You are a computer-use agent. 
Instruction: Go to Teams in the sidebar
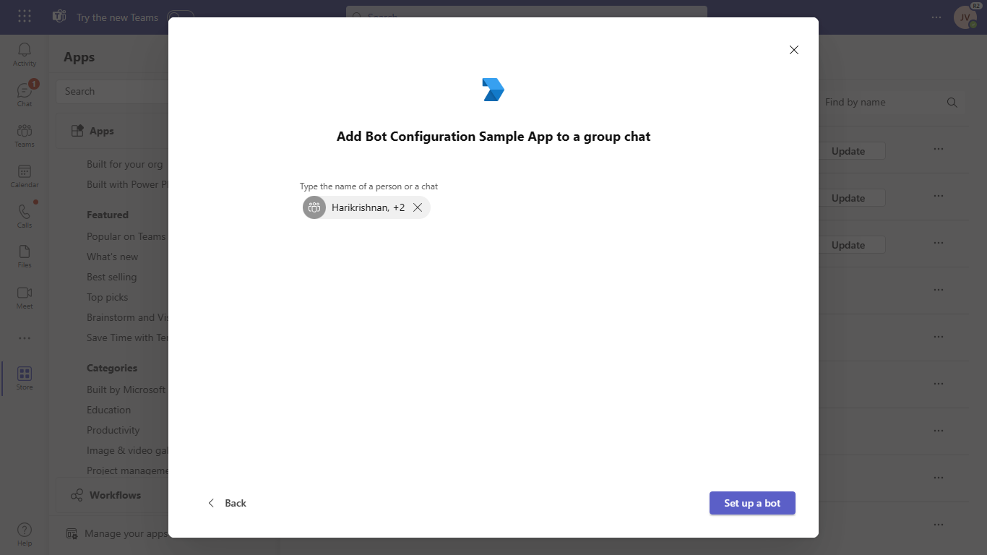click(25, 135)
